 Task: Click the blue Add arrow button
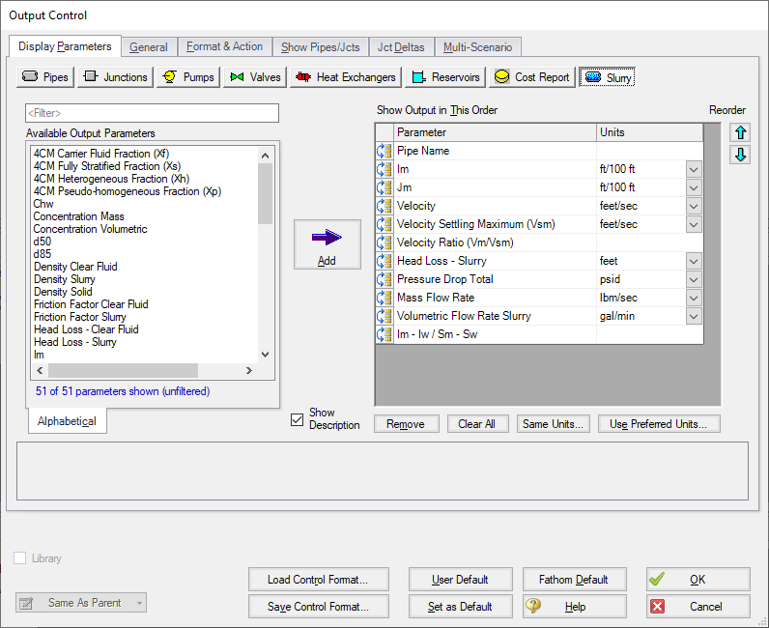327,244
